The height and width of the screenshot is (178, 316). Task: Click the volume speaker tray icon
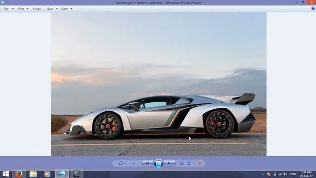tap(285, 174)
